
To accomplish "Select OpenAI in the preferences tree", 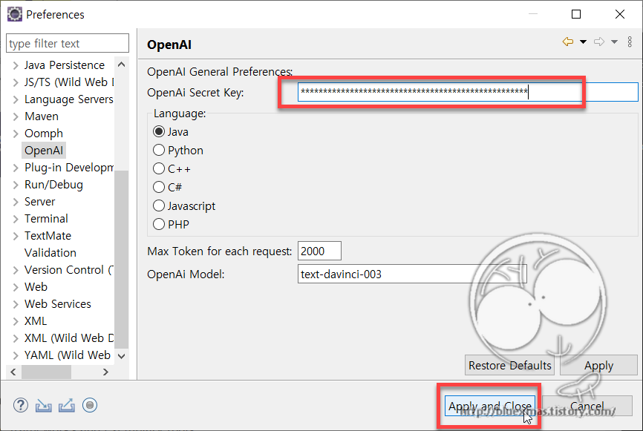I will coord(44,151).
